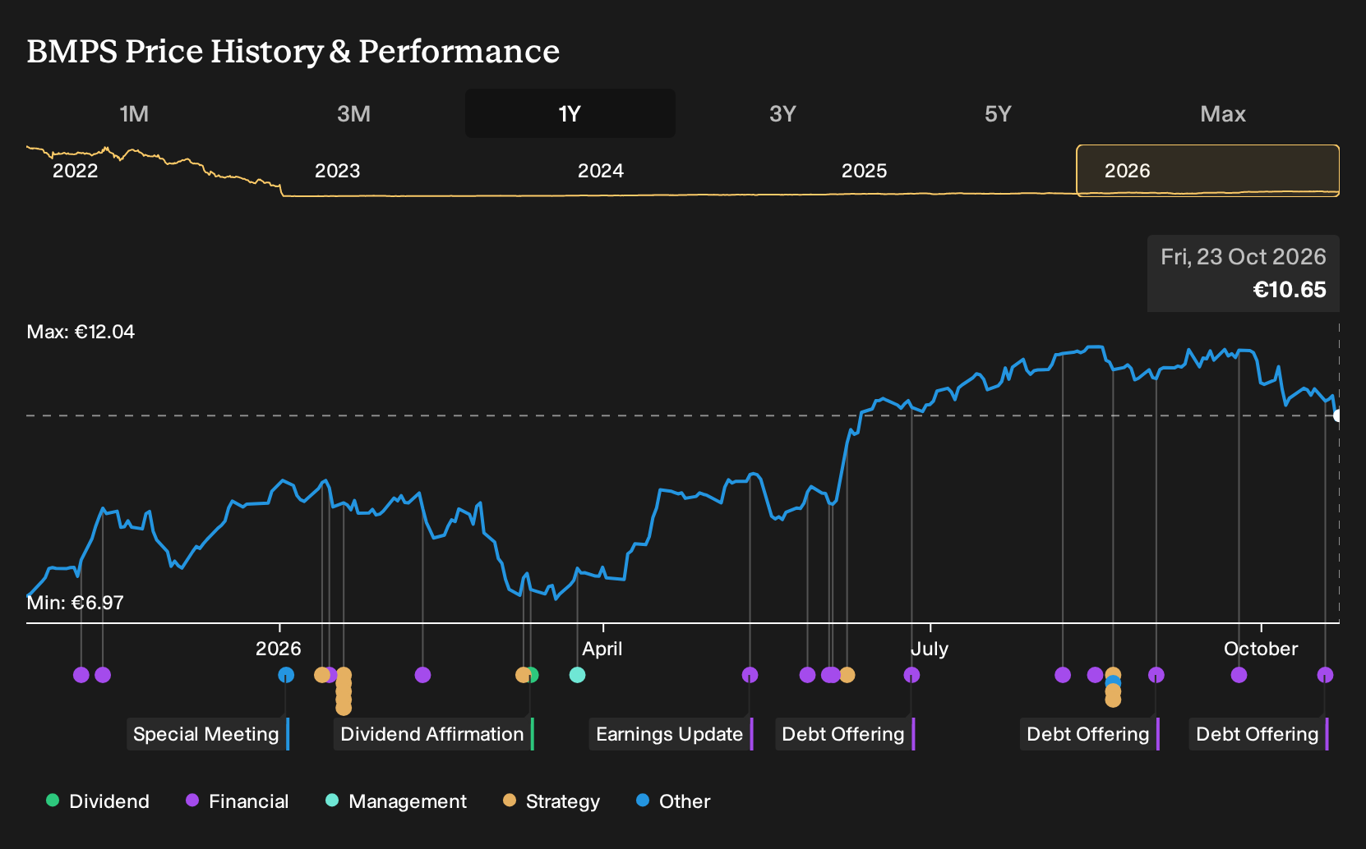
Task: Open the Debt Offering label before October
Action: pos(1089,734)
